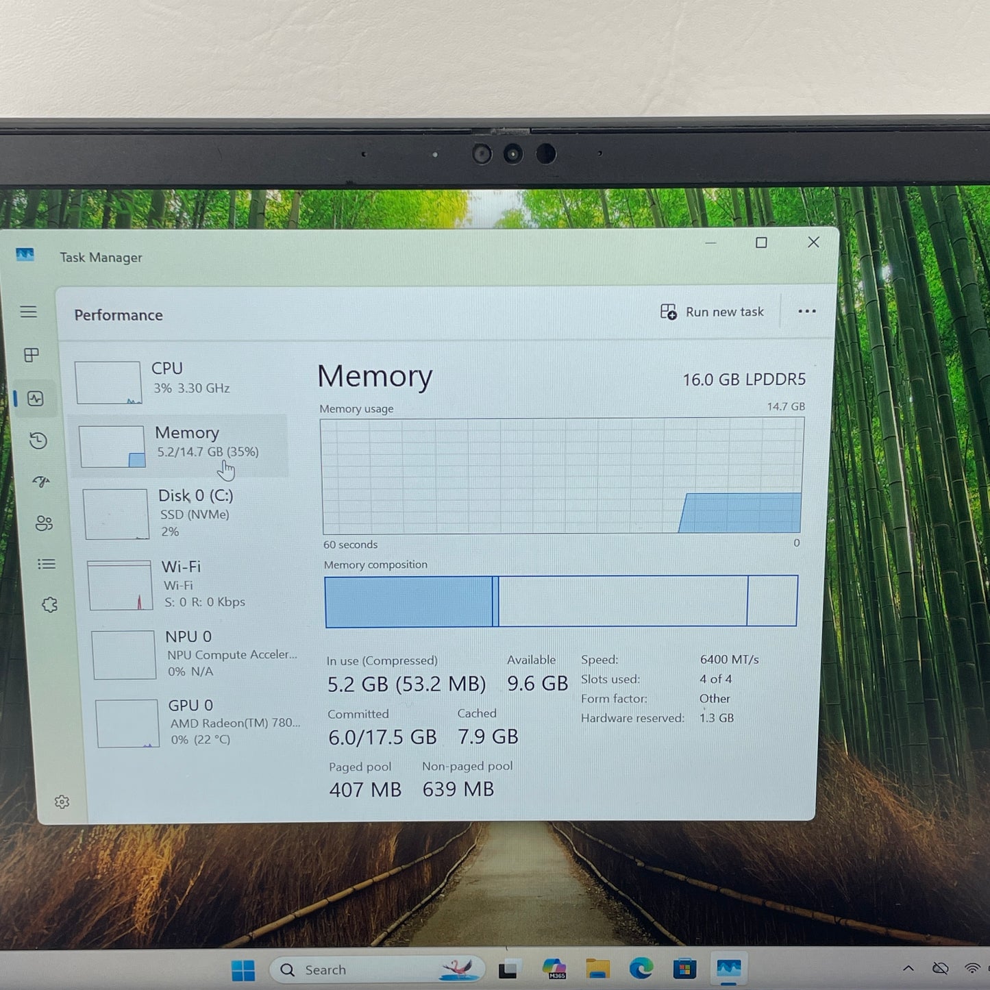Open the Details list icon in sidebar
990x990 pixels.
(47, 564)
